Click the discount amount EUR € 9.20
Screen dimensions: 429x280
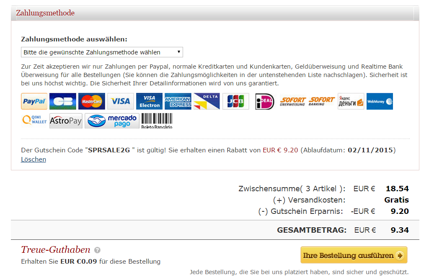click(280, 150)
